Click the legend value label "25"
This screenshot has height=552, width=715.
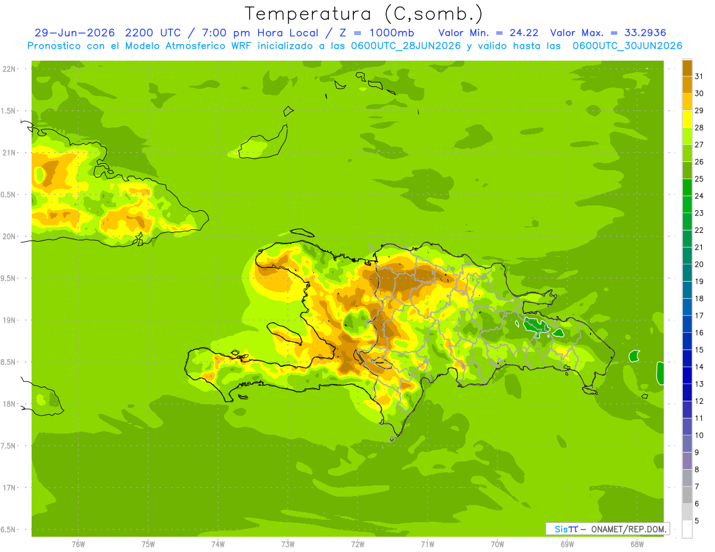699,179
